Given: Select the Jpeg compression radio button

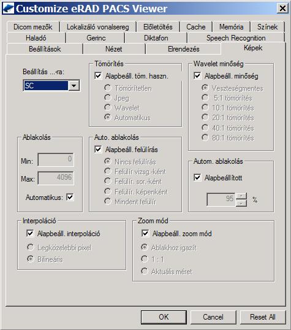Looking at the screenshot, I should [108, 98].
